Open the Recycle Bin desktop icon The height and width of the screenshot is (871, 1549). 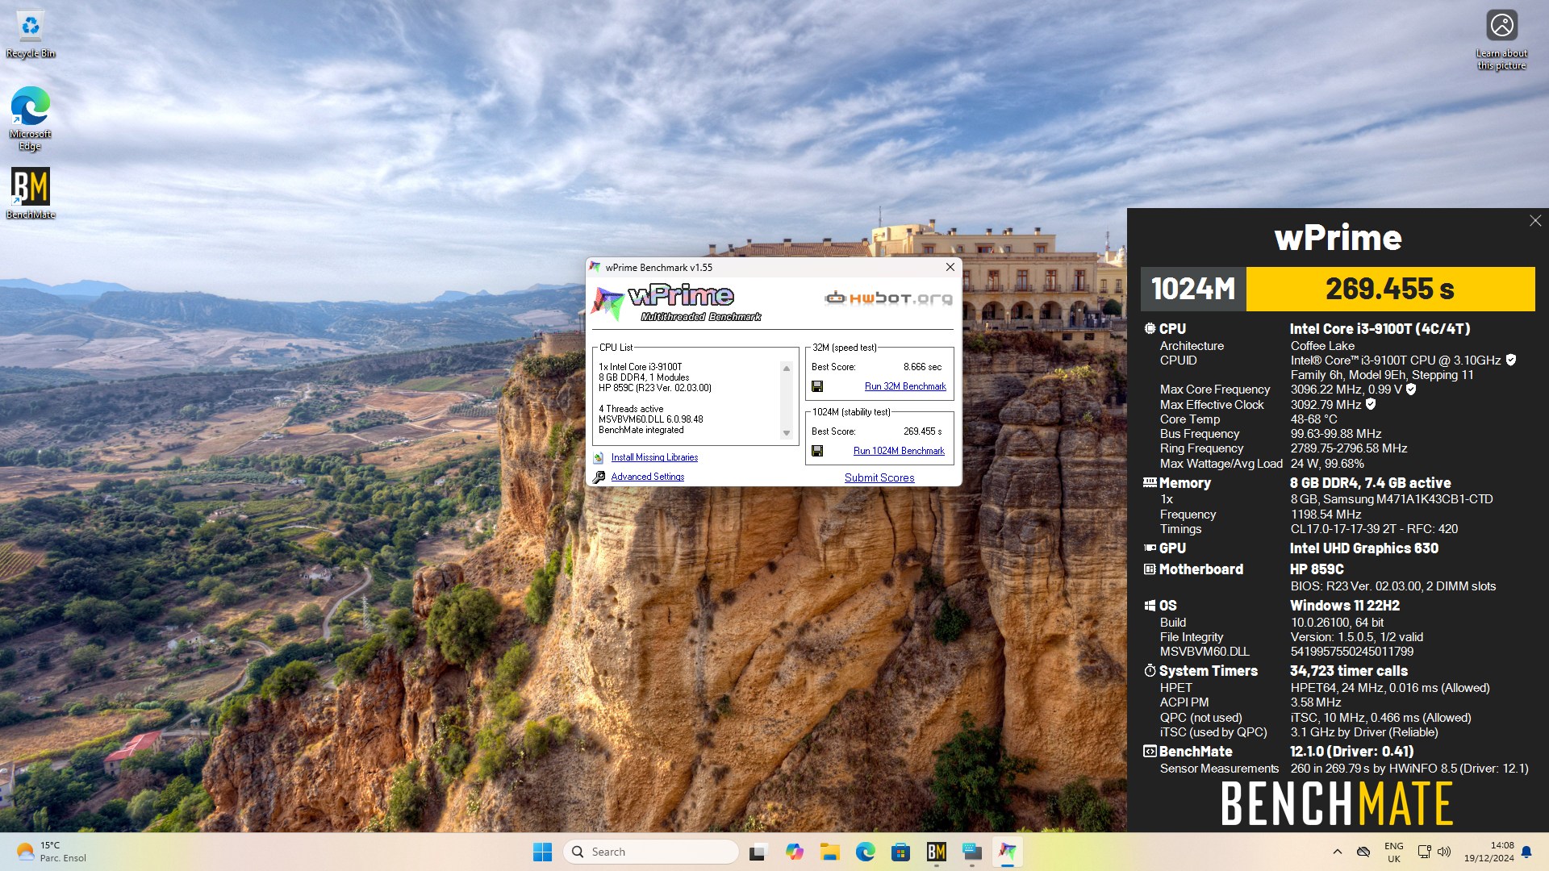pos(31,34)
